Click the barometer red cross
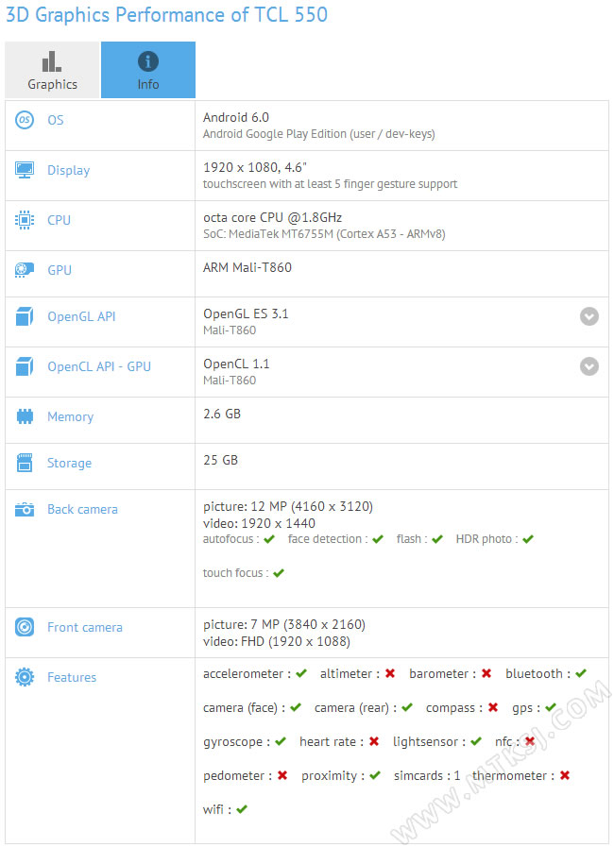Viewport: 614px width, 847px height. (x=486, y=673)
